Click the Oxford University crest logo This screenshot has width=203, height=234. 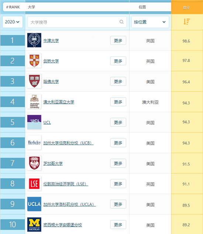point(34,40)
